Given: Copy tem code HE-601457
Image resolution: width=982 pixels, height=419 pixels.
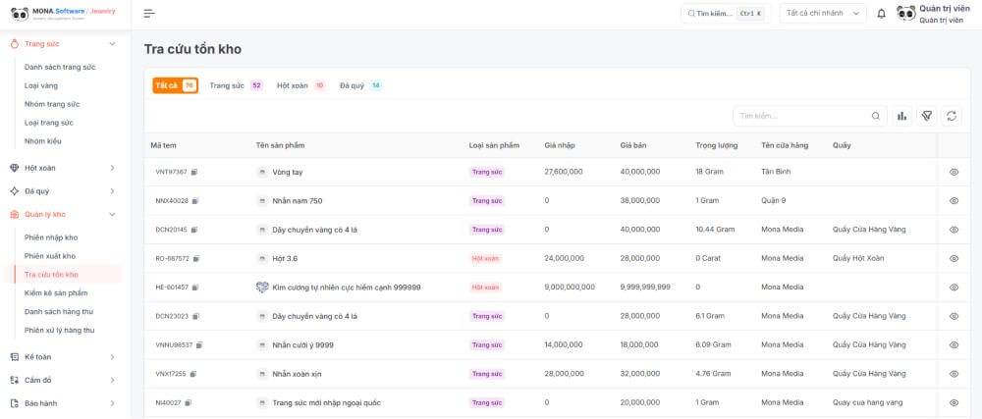Looking at the screenshot, I should coord(195,288).
